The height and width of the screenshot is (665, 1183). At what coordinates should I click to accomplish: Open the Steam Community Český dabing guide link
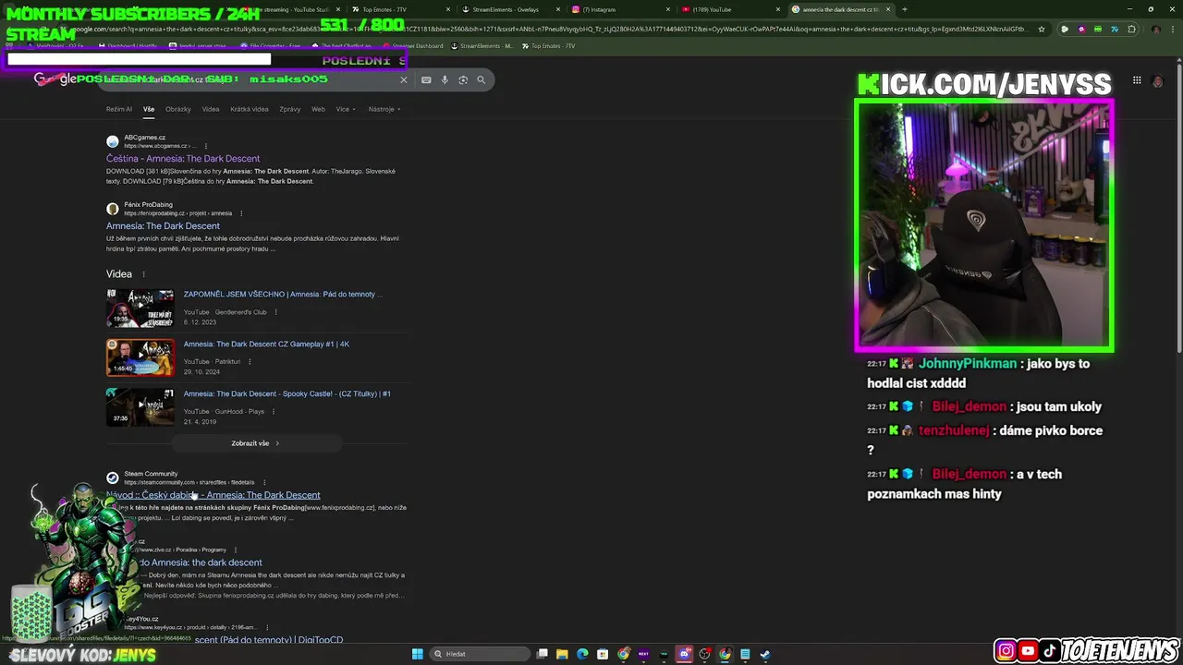(x=213, y=495)
